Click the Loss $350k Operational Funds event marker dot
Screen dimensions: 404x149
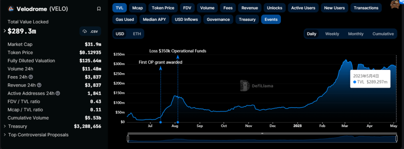178,122
